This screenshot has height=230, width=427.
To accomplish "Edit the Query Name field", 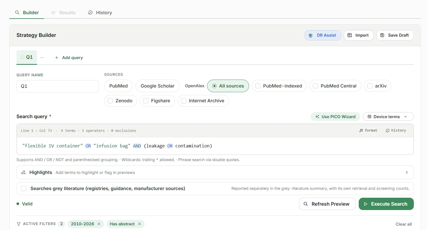I will (x=58, y=86).
